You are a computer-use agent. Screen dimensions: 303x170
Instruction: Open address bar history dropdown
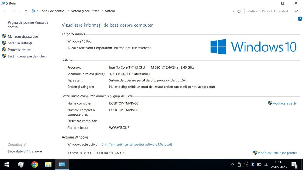pyautogui.click(x=233, y=11)
